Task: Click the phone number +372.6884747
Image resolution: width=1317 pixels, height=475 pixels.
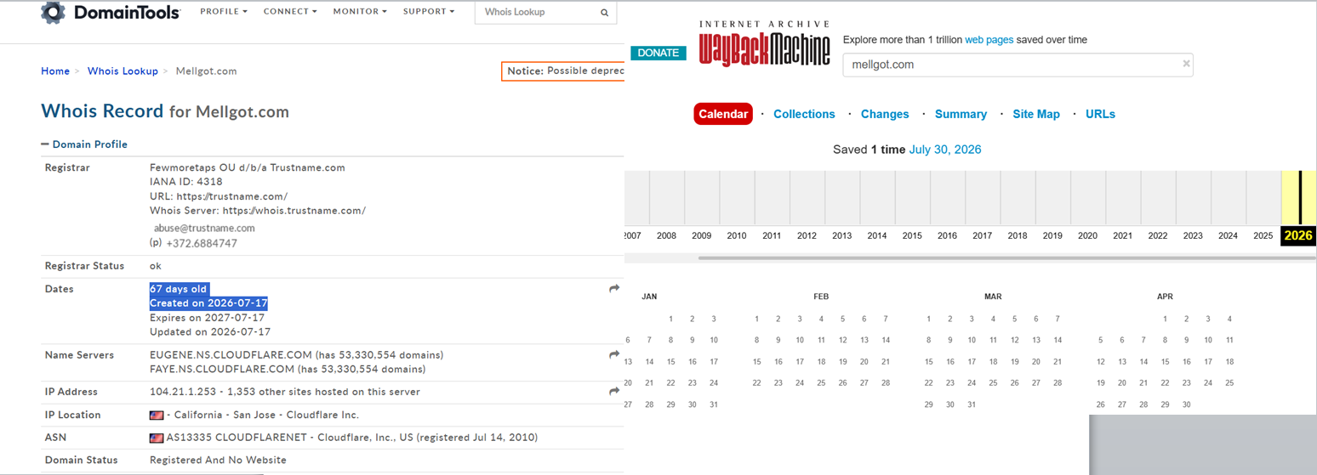Action: (202, 244)
